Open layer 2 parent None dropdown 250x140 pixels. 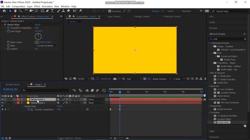pos(96,103)
